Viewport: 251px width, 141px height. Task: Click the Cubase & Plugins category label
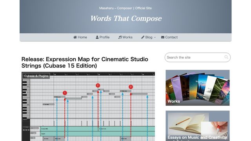pyautogui.click(x=36, y=76)
